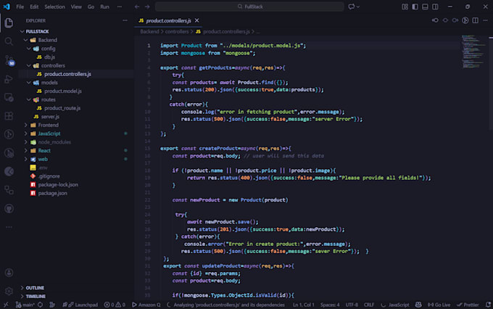Go forward with the right arrow
This screenshot has width=493, height=309.
pos(147,7)
